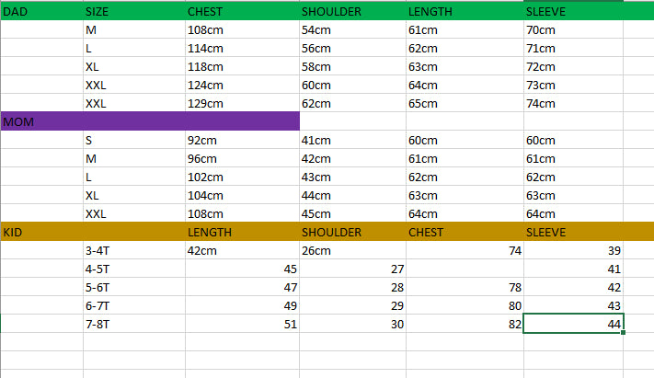Click the chest cell showing 82
Viewport: 654px width, 378px height.
click(x=465, y=323)
